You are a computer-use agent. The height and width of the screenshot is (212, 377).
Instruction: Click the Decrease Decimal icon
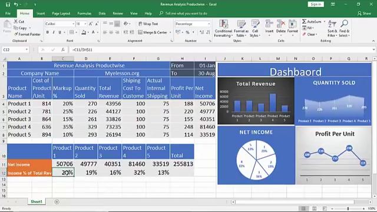pyautogui.click(x=208, y=32)
